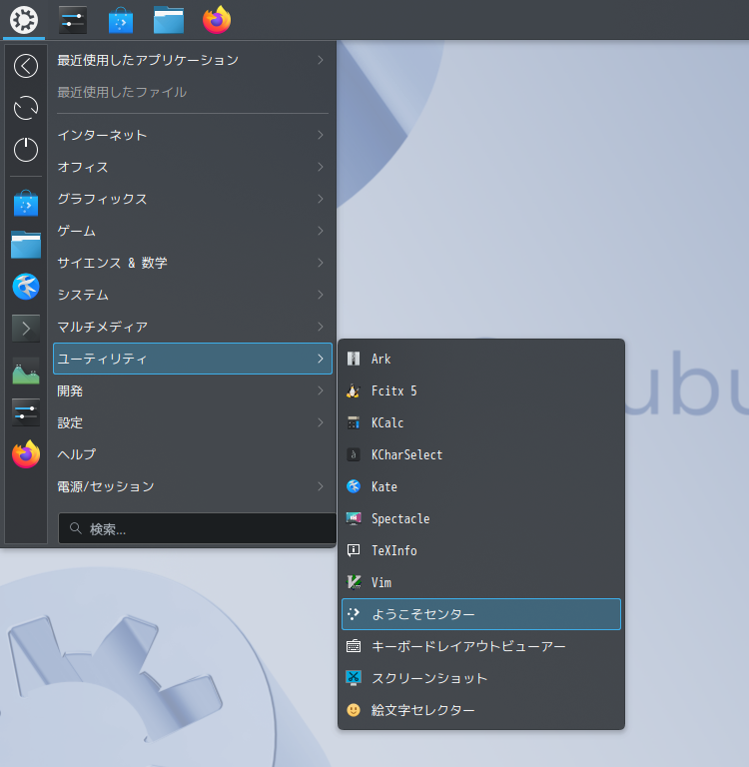Open the 電源/セッション menu category
This screenshot has height=767, width=749.
193,486
